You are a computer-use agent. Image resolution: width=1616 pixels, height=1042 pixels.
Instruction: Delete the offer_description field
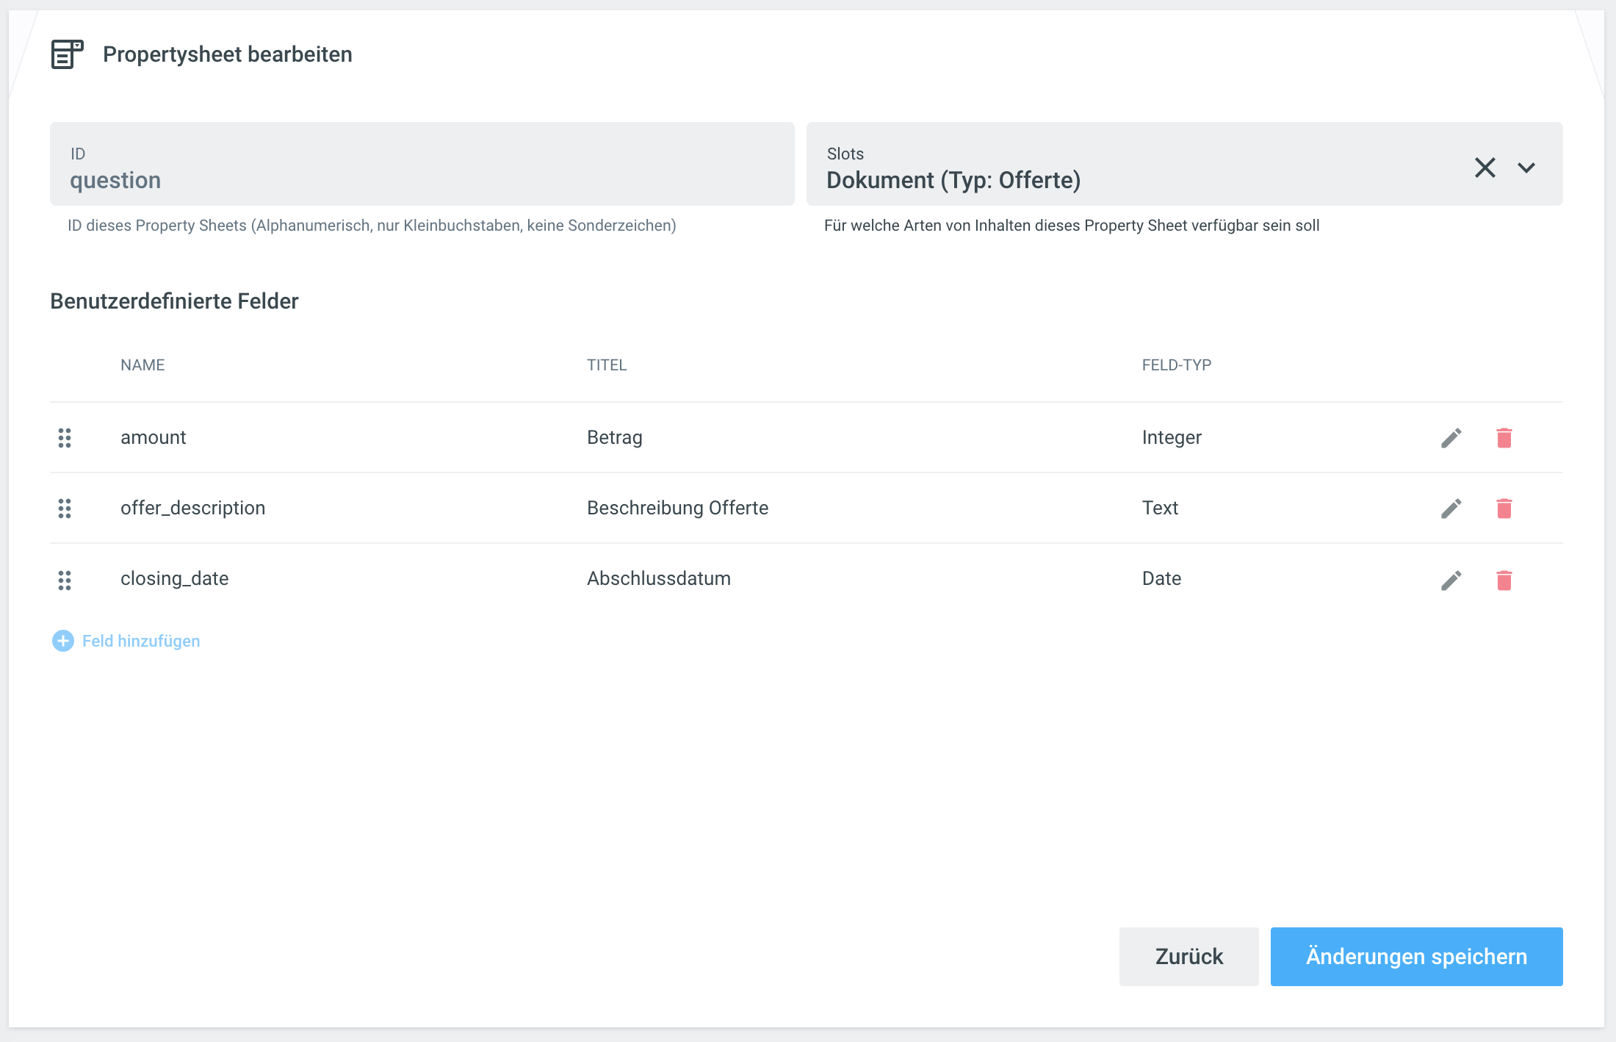(x=1504, y=509)
